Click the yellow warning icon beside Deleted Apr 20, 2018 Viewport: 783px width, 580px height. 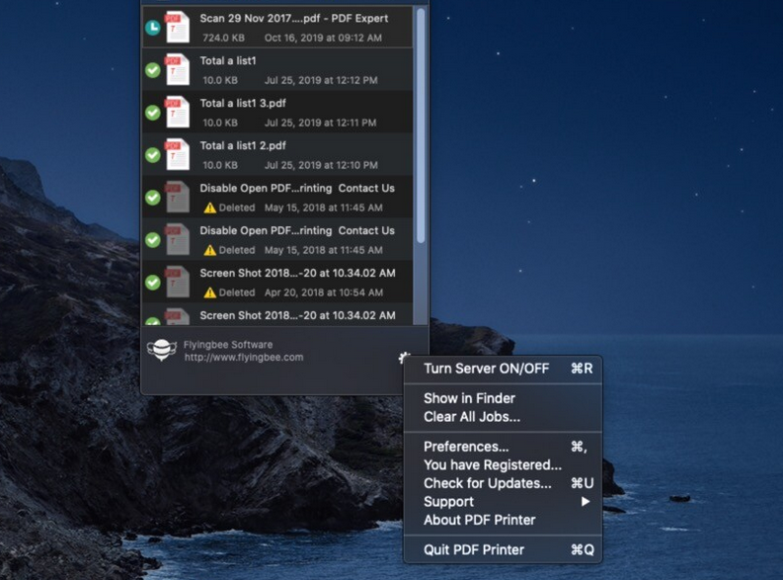click(x=209, y=292)
